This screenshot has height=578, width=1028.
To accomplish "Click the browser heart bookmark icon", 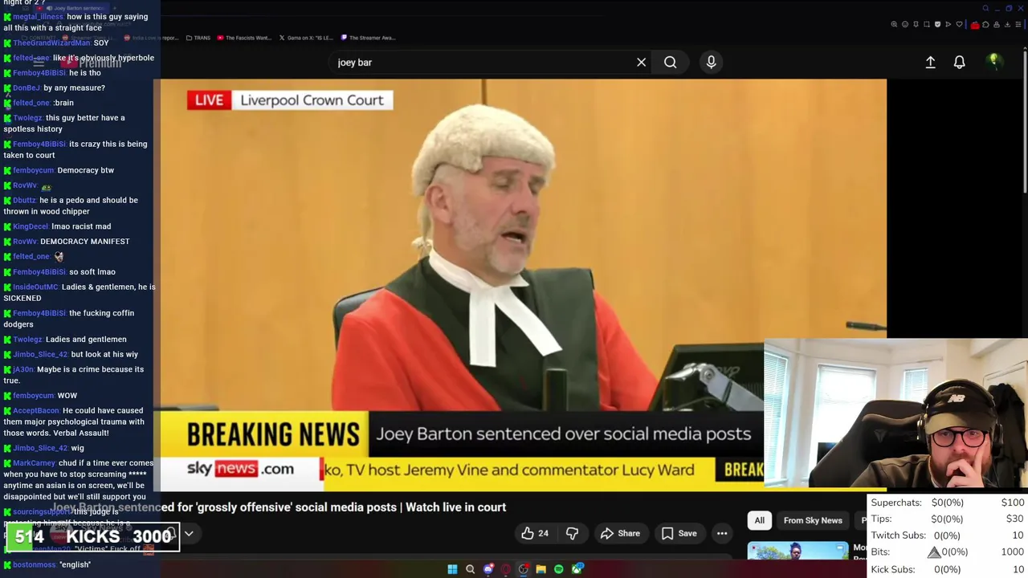I will 959,24.
